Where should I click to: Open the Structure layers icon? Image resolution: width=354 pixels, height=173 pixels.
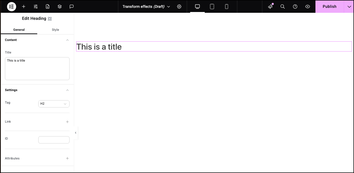pyautogui.click(x=60, y=7)
